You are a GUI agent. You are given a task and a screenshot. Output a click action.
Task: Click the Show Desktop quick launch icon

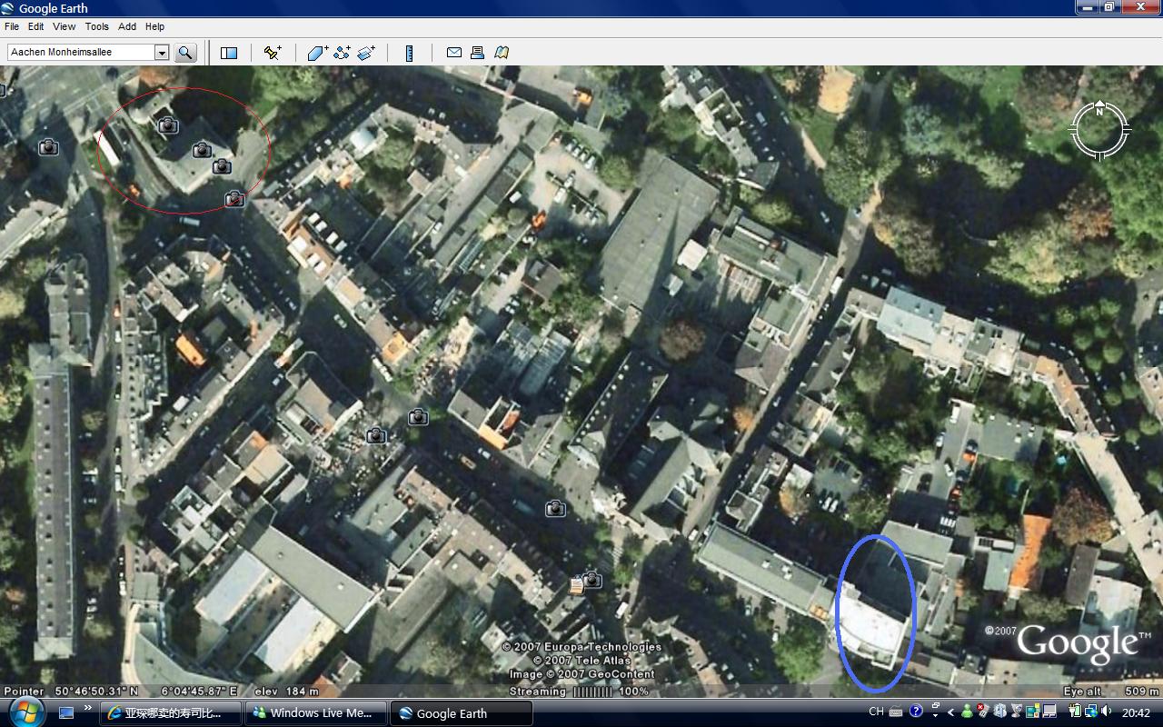[66, 713]
